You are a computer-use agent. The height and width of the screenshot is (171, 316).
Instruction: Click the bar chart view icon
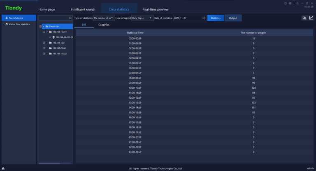[x=304, y=18]
